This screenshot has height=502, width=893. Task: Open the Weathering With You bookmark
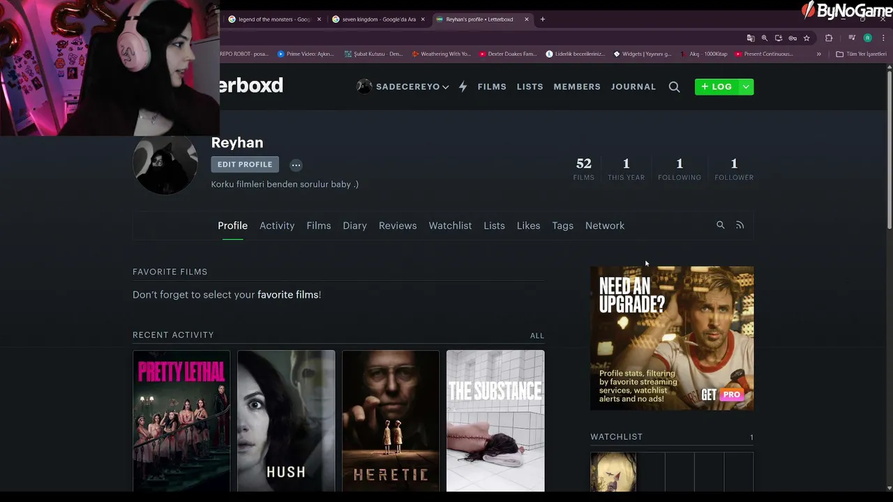(441, 54)
